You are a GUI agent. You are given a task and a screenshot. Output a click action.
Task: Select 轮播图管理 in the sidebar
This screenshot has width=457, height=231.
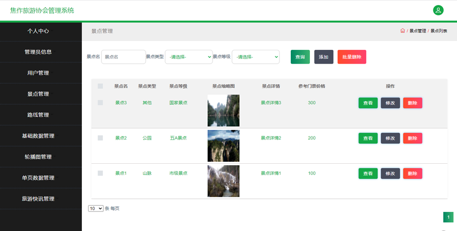(38, 157)
